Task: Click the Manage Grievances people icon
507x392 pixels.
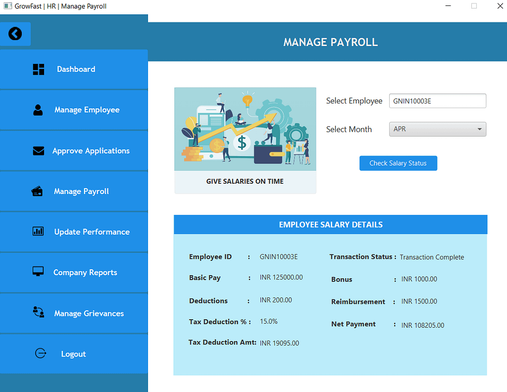Action: (x=38, y=313)
